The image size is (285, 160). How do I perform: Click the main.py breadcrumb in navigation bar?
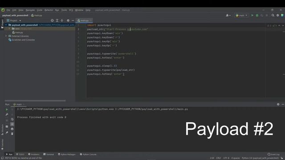coord(37,16)
